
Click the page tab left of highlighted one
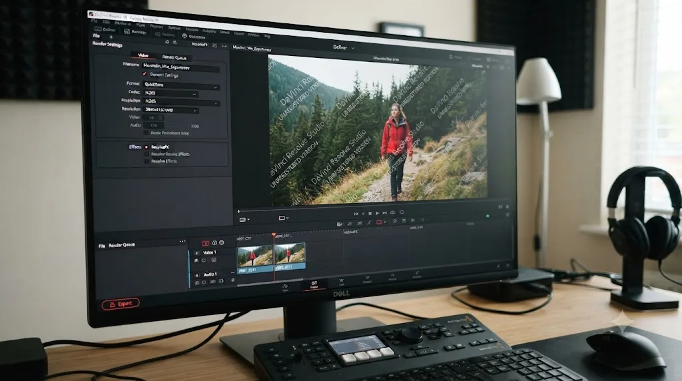click(285, 287)
